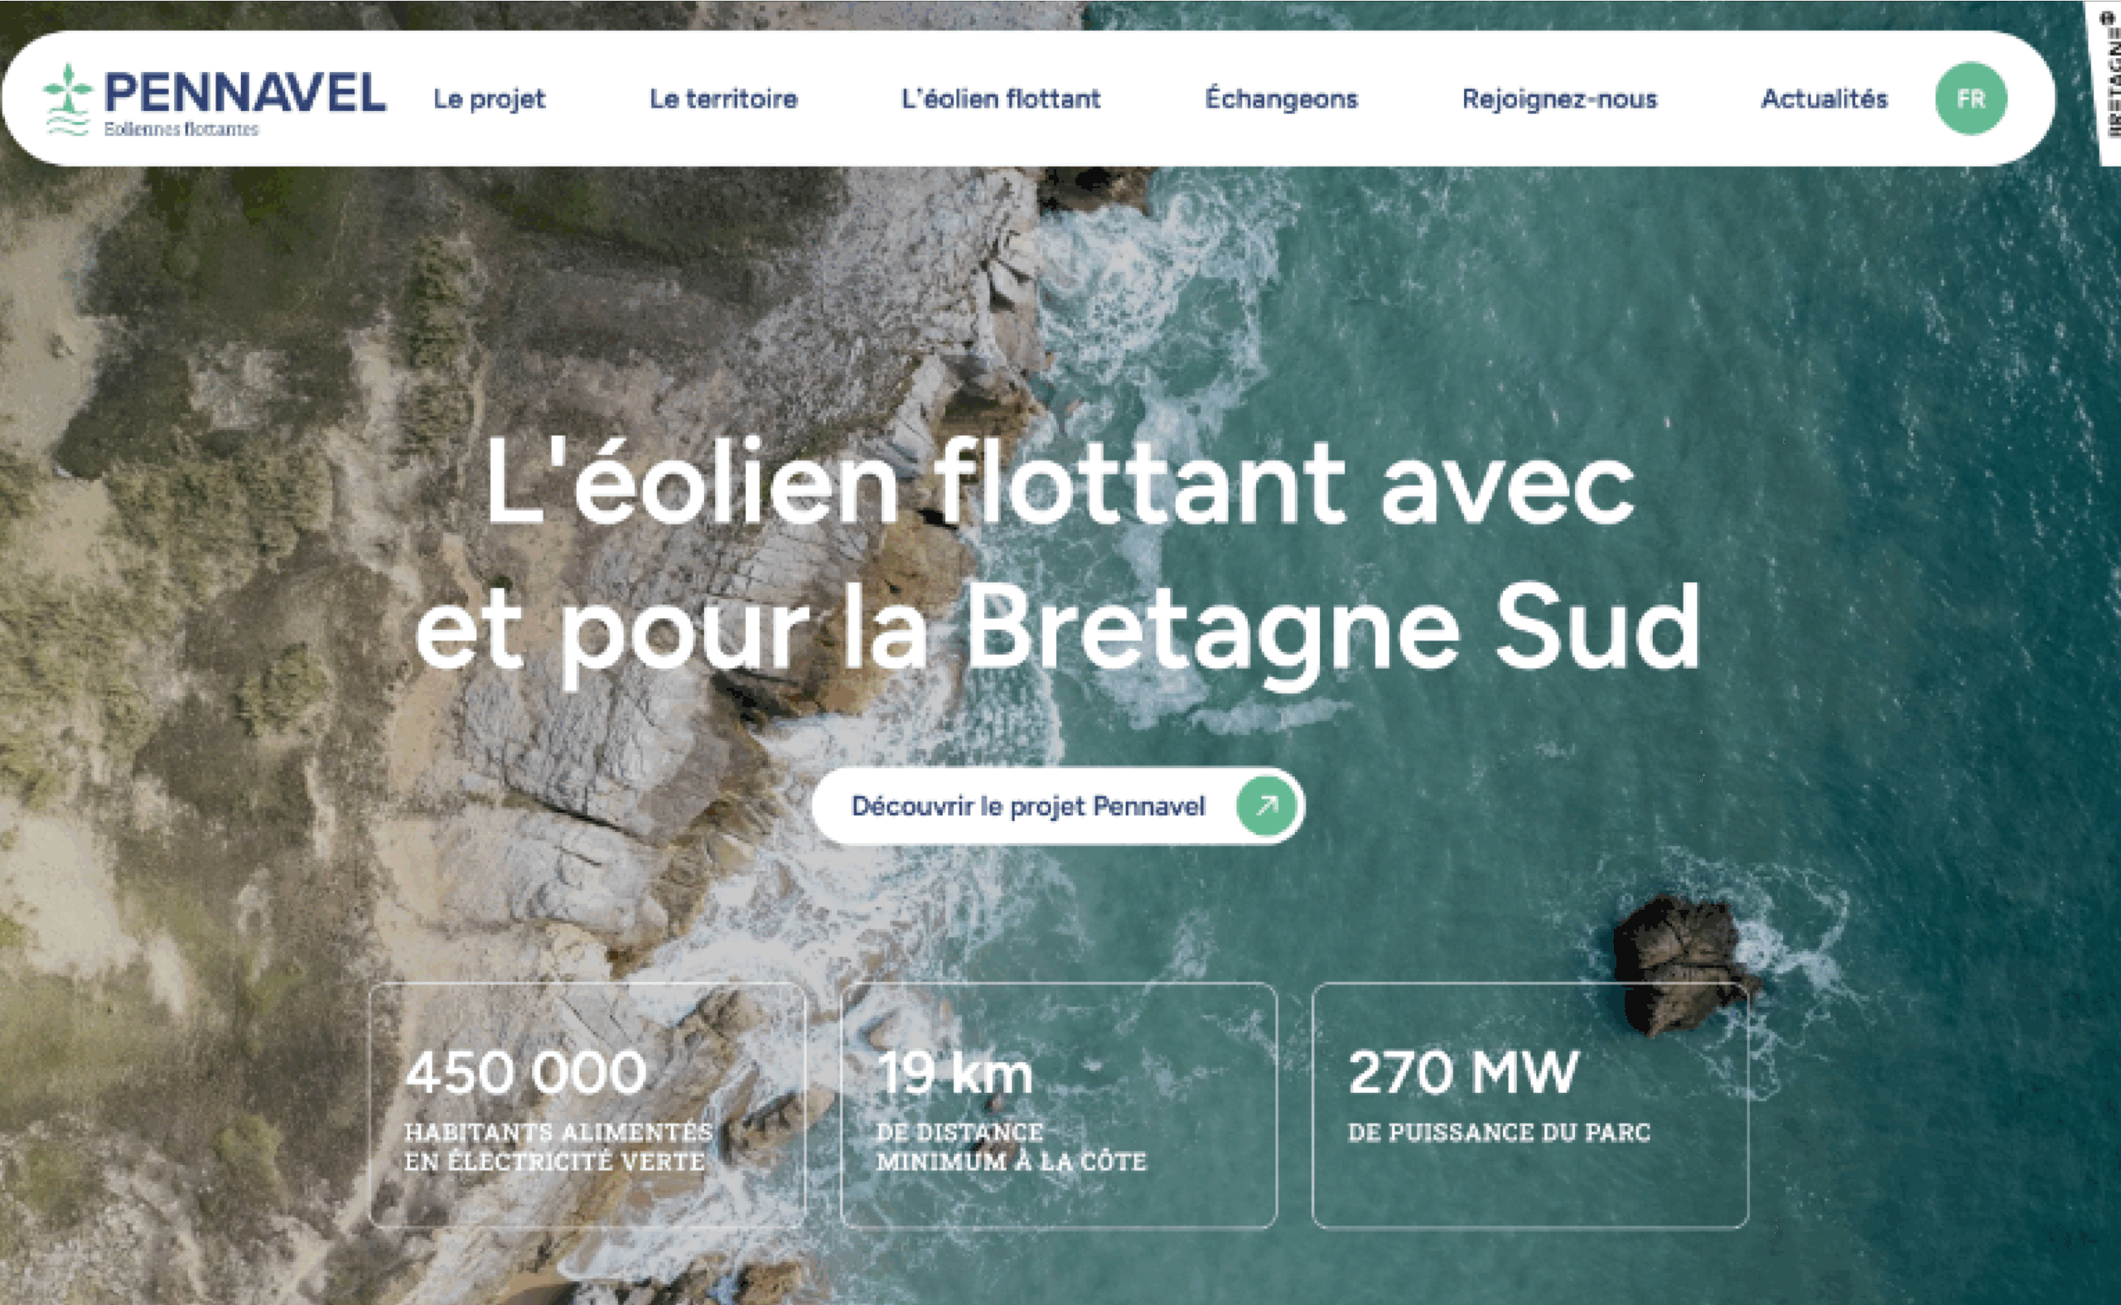2121x1305 pixels.
Task: Click the green arrow icon on Découvrir button
Action: click(1266, 805)
